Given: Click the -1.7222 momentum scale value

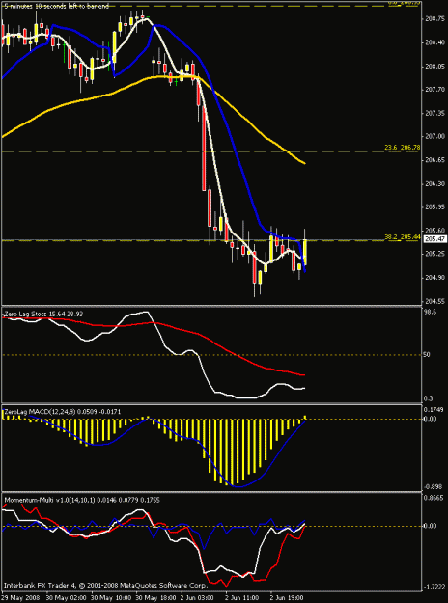Looking at the screenshot, I should (434, 585).
